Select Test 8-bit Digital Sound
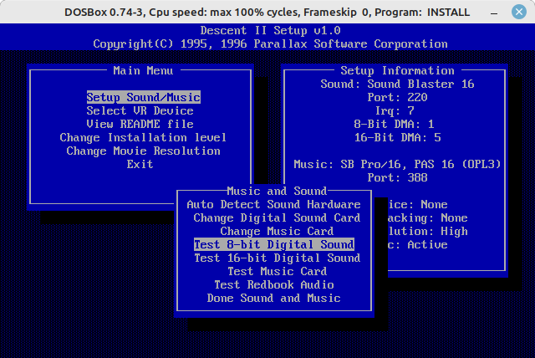 pos(274,244)
